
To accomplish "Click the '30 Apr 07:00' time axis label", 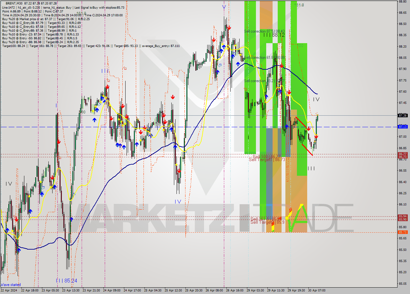I will (x=317, y=290).
